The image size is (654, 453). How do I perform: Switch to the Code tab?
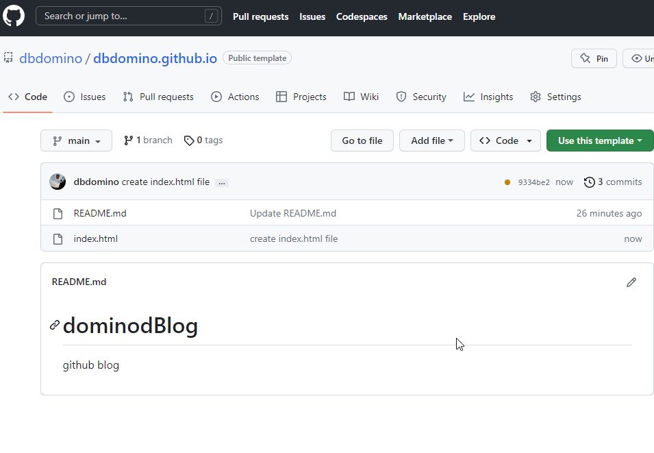27,97
